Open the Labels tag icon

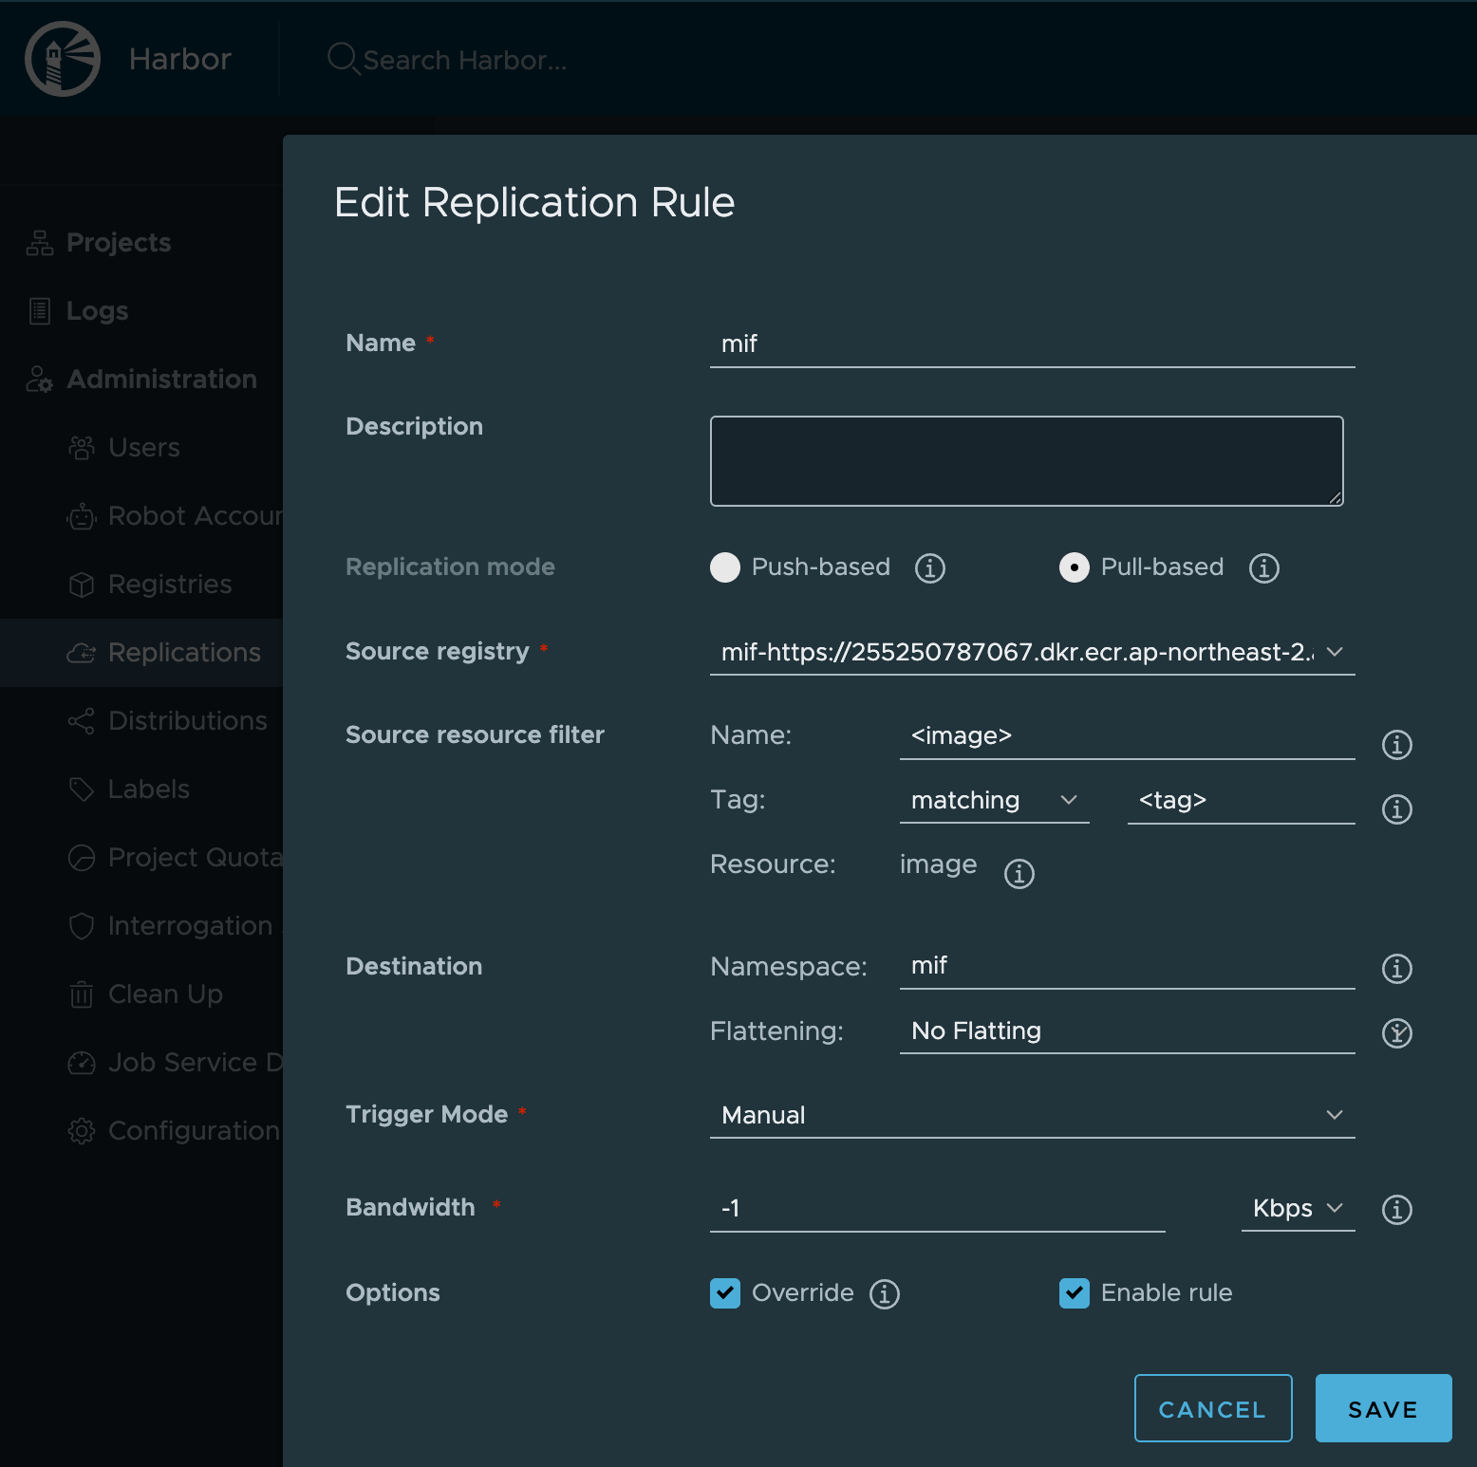pyautogui.click(x=82, y=789)
